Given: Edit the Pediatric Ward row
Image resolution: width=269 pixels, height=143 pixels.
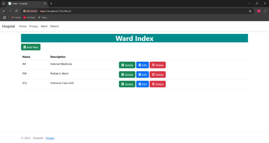Looking at the screenshot, I should click(x=143, y=75).
